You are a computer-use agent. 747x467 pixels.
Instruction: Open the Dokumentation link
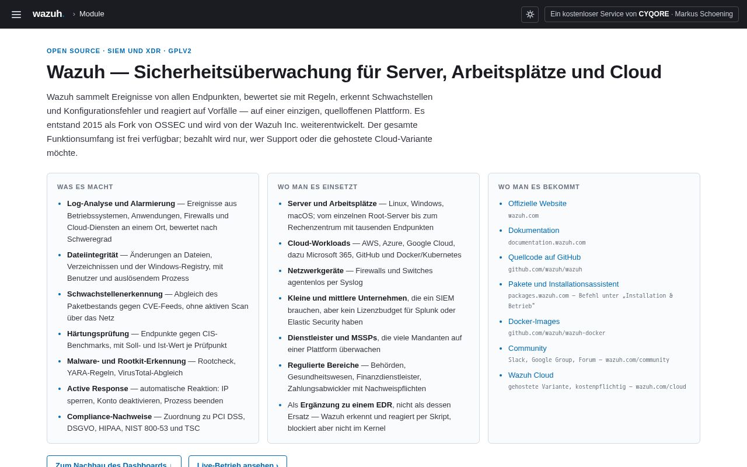coord(533,231)
